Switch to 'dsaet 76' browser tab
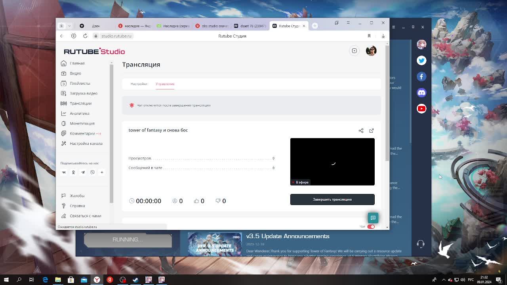This screenshot has width=507, height=285. 250,26
